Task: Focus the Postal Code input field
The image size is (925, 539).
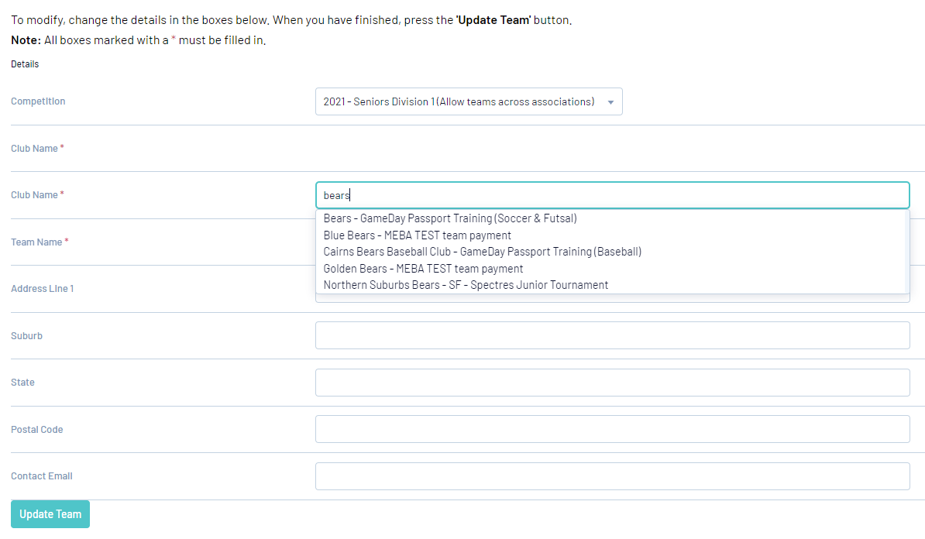Action: 612,429
